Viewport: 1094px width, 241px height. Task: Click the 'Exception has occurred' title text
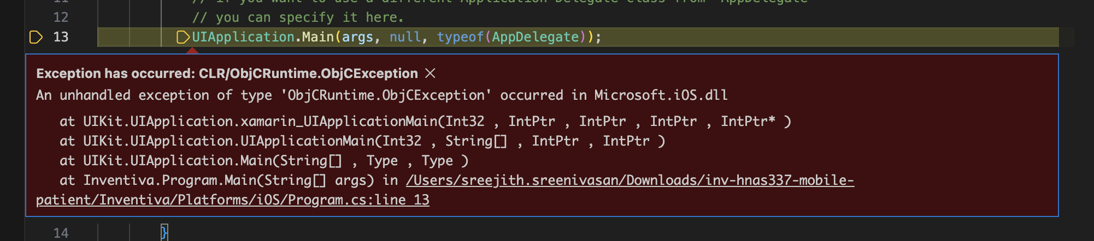point(227,74)
